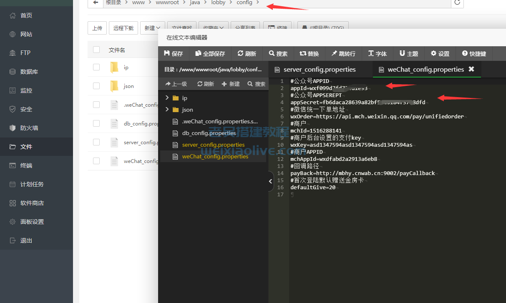Select the checkbox for the json folder
Viewport: 506px width, 303px height.
[96, 86]
